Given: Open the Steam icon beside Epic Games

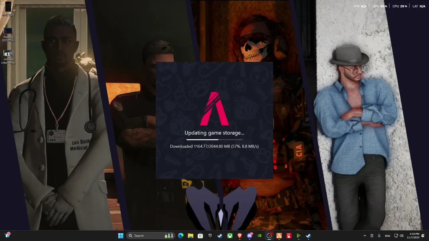Looking at the screenshot, I should click(x=220, y=236).
